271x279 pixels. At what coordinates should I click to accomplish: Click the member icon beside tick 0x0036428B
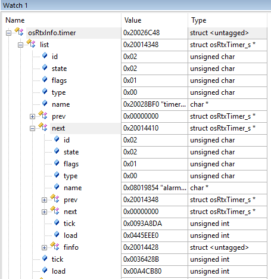click(x=45, y=258)
